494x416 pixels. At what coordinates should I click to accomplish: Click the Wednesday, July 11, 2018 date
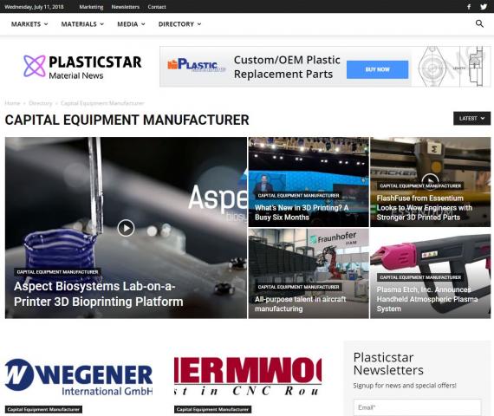[34, 7]
